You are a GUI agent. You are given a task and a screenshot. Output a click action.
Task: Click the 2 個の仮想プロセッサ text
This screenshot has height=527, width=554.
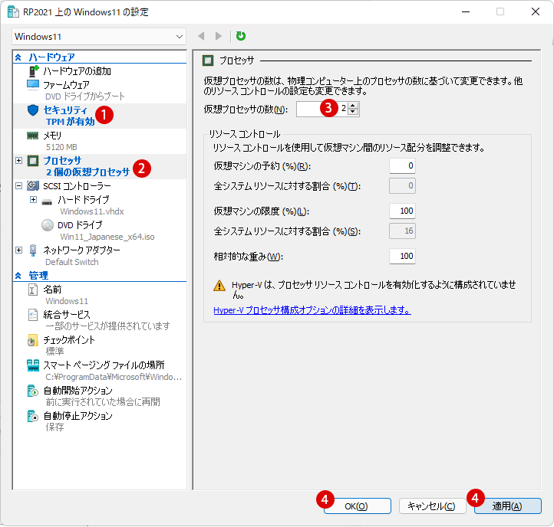(88, 172)
